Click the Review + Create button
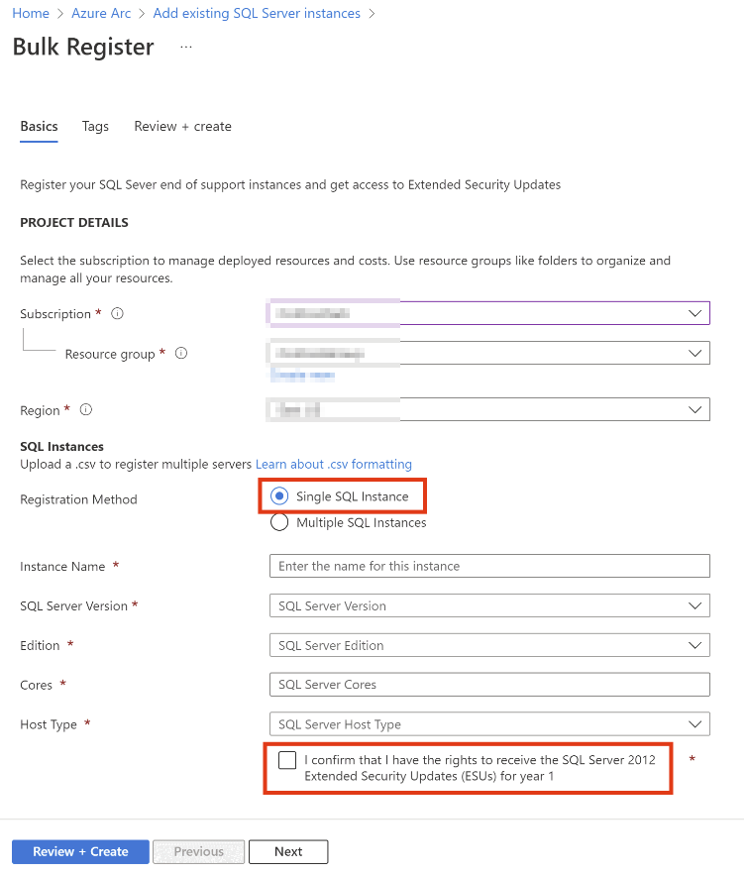The width and height of the screenshot is (748, 875). (x=81, y=854)
